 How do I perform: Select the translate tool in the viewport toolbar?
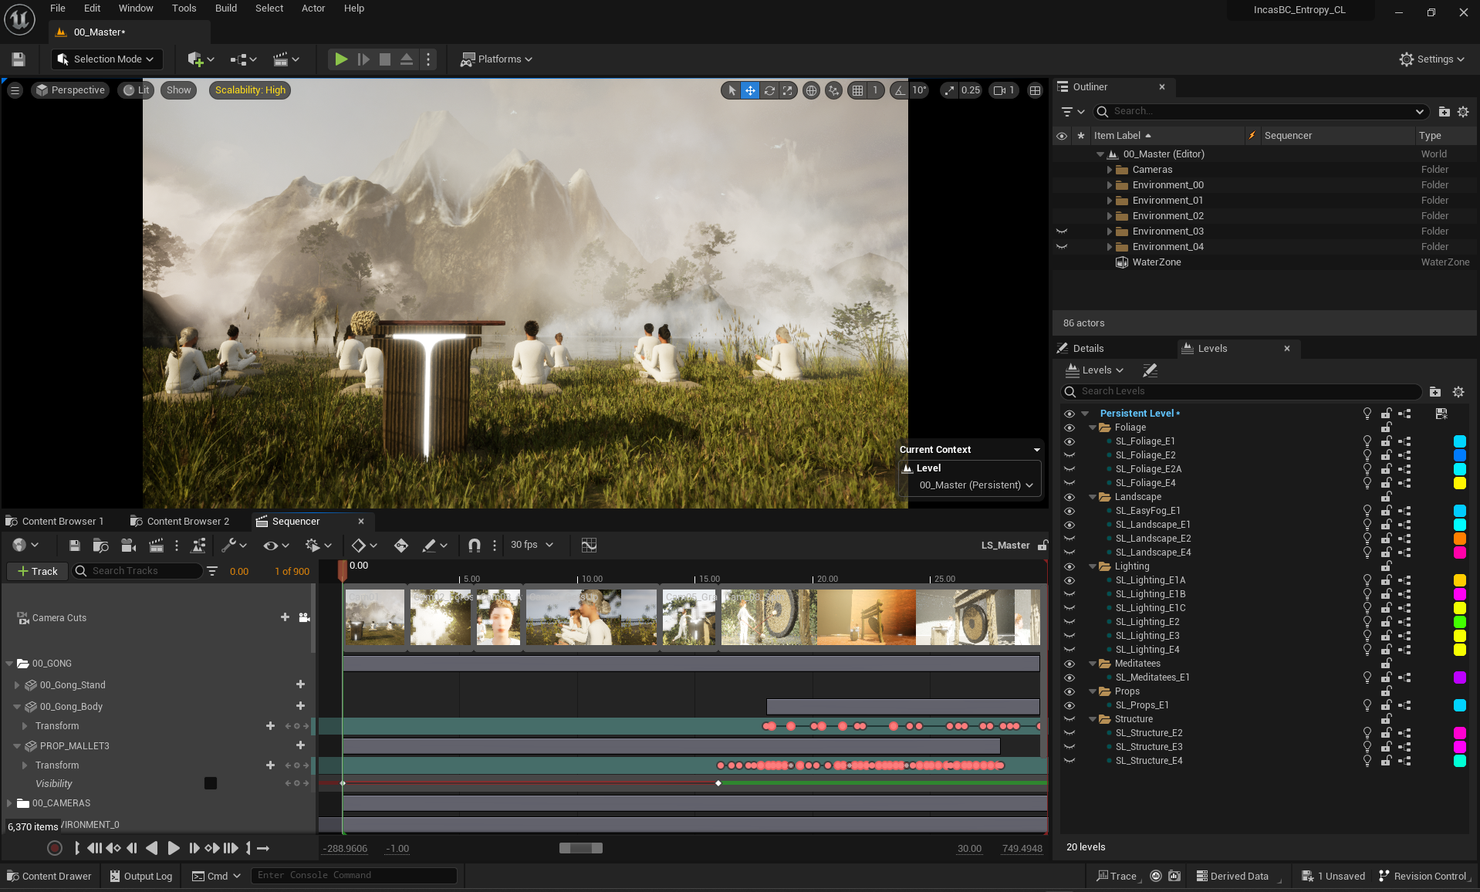point(750,90)
